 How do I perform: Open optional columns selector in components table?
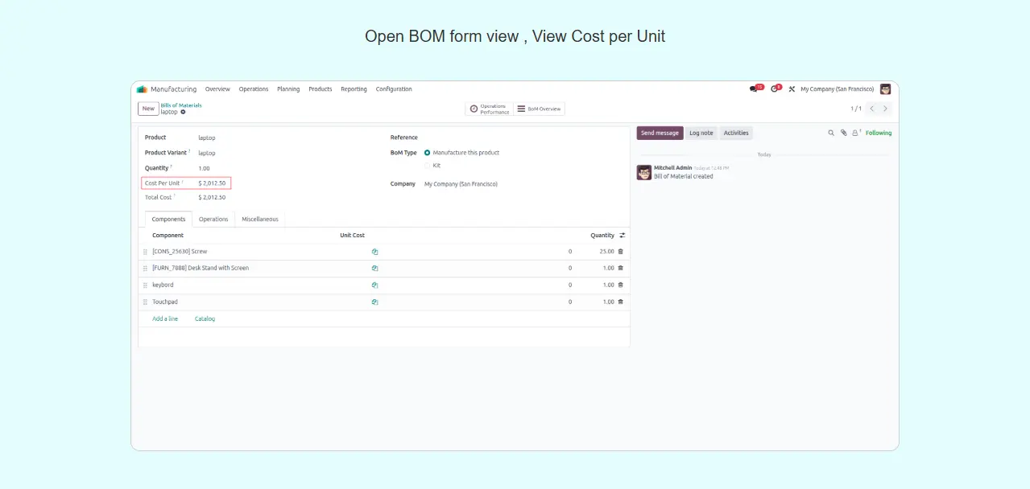[622, 236]
